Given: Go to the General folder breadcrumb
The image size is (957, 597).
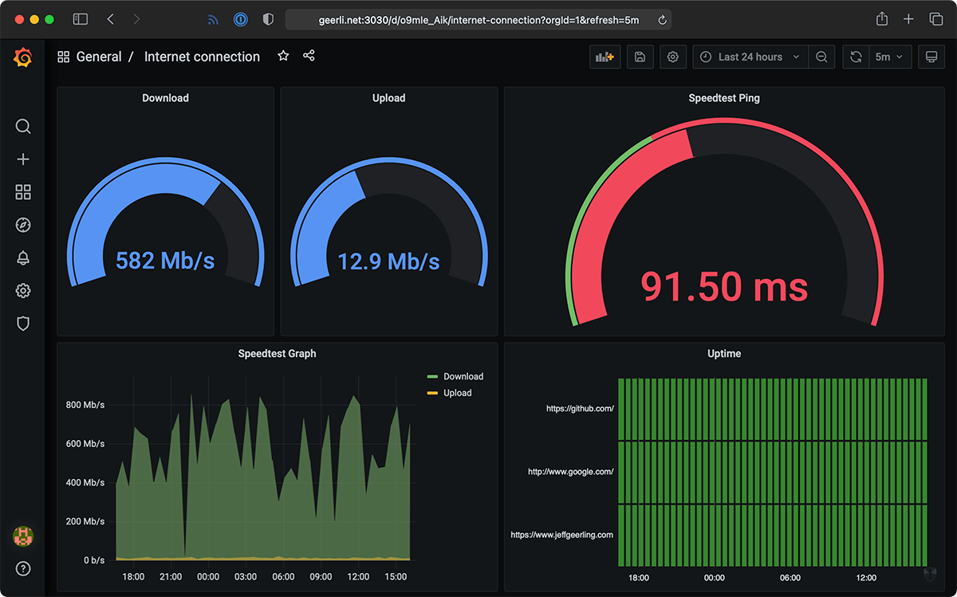Looking at the screenshot, I should tap(98, 56).
